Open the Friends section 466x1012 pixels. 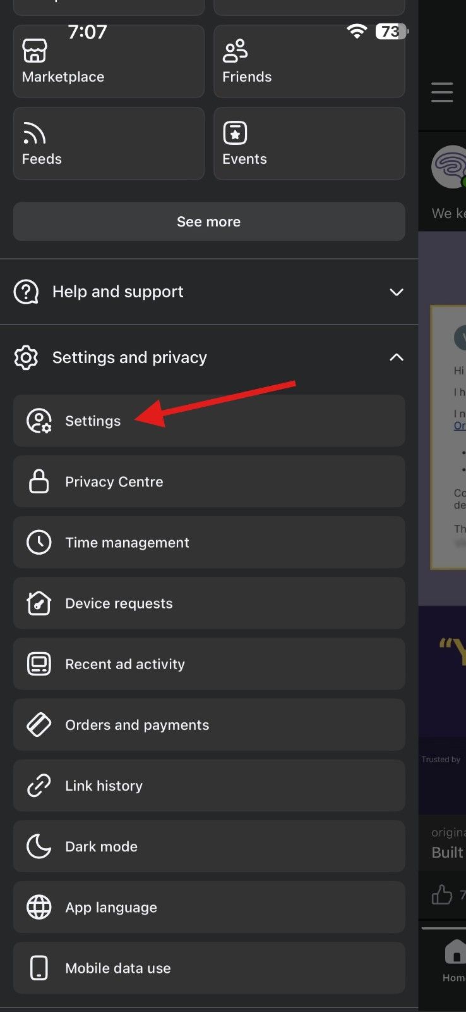309,61
